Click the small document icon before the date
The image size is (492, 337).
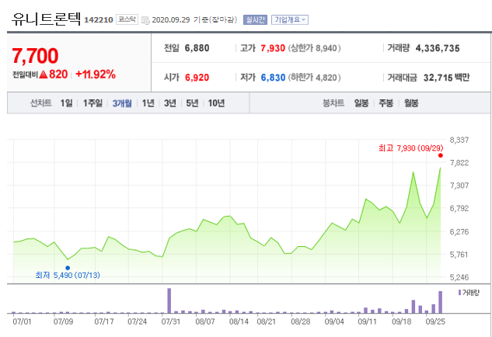click(x=145, y=20)
